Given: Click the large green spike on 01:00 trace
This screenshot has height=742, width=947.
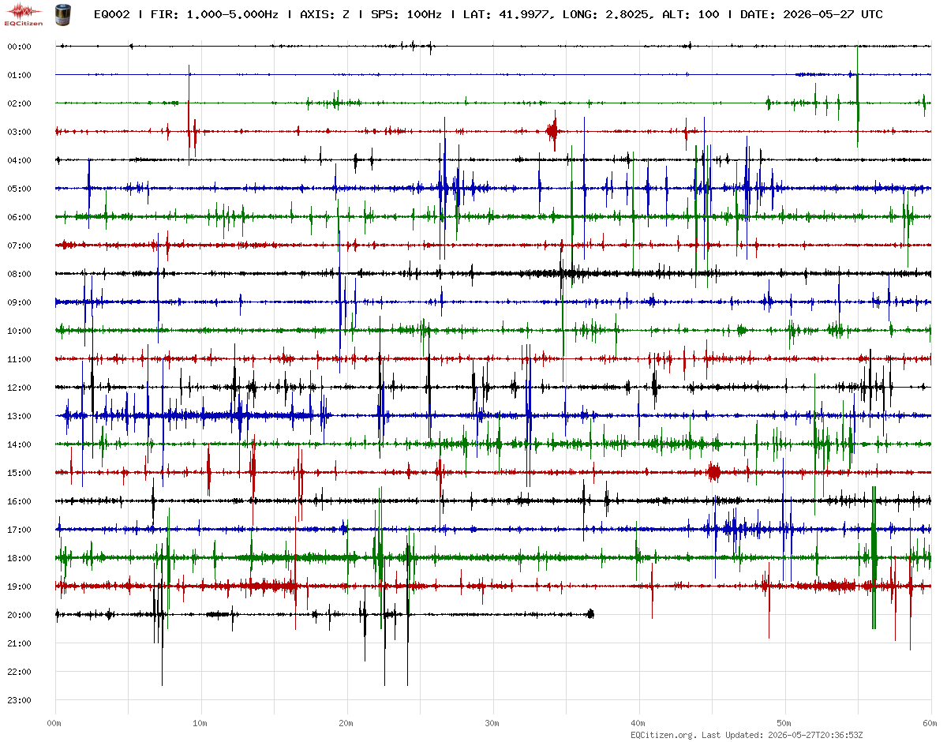Looking at the screenshot, I should 857,96.
